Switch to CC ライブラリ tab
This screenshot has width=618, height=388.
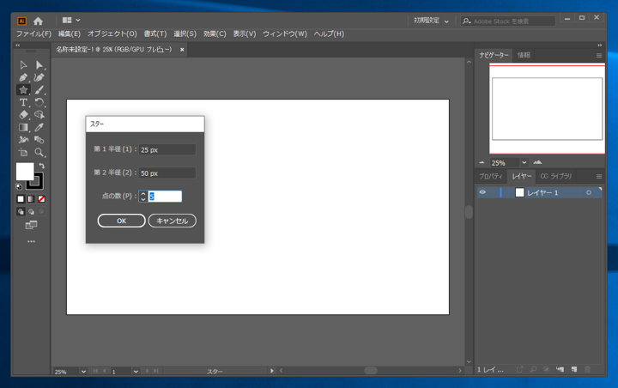[x=555, y=176]
